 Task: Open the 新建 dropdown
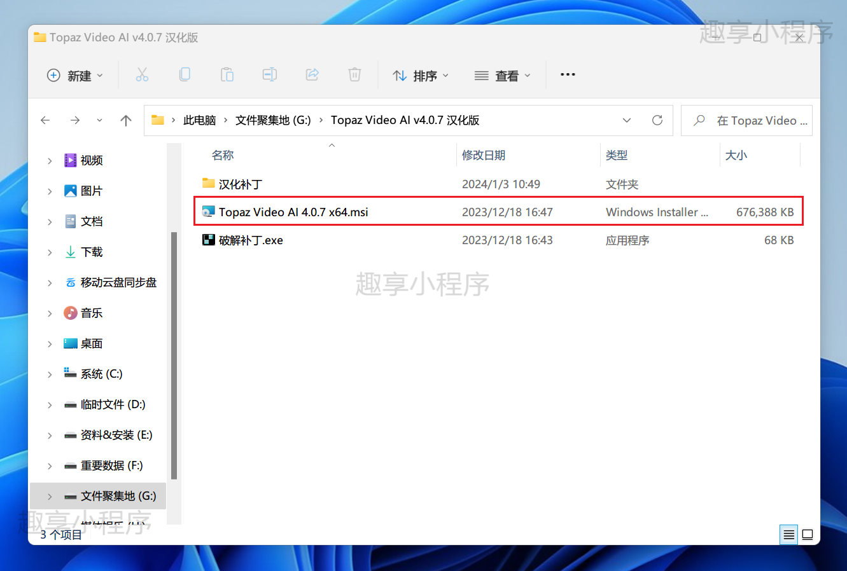[75, 76]
